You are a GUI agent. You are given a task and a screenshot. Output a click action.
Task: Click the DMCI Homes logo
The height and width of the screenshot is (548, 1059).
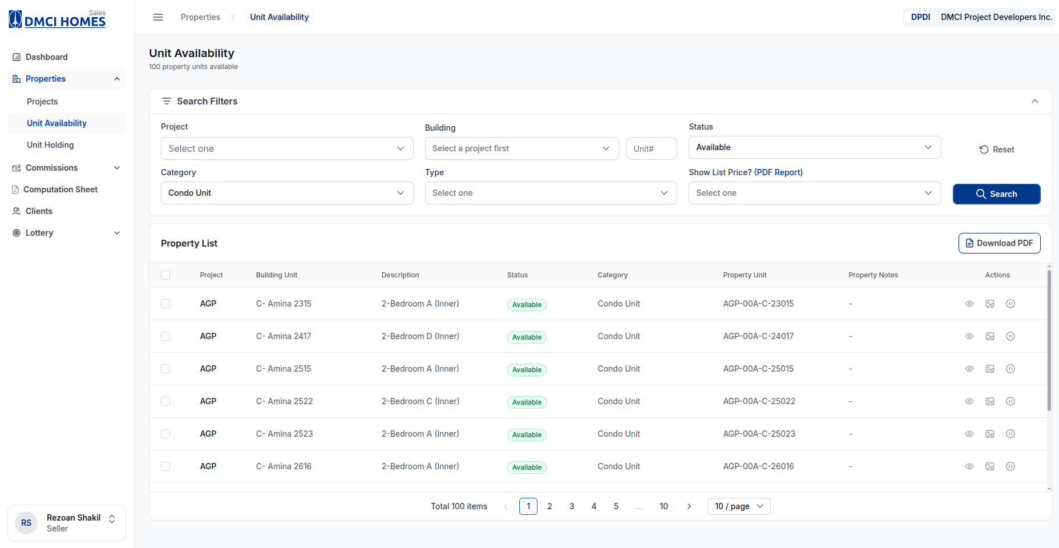[x=57, y=19]
